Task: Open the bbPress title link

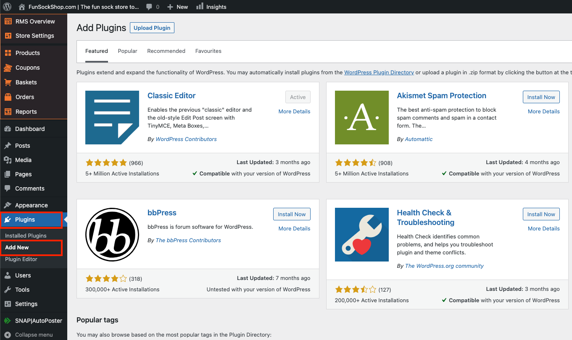Action: tap(162, 213)
